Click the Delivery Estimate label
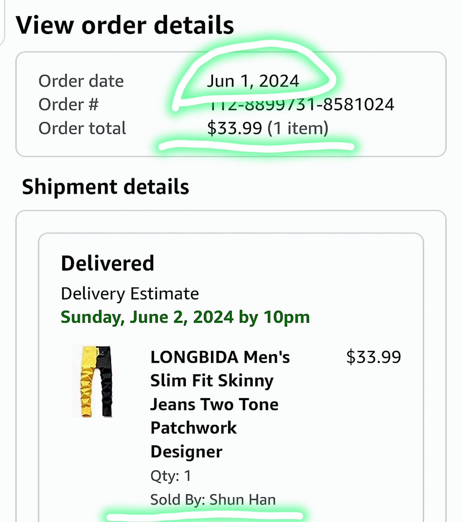The width and height of the screenshot is (462, 522). 130,293
